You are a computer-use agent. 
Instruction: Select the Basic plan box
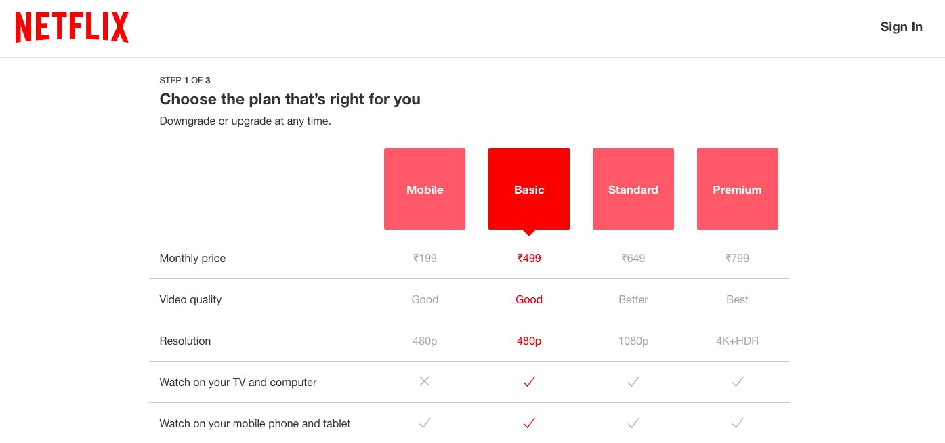529,189
